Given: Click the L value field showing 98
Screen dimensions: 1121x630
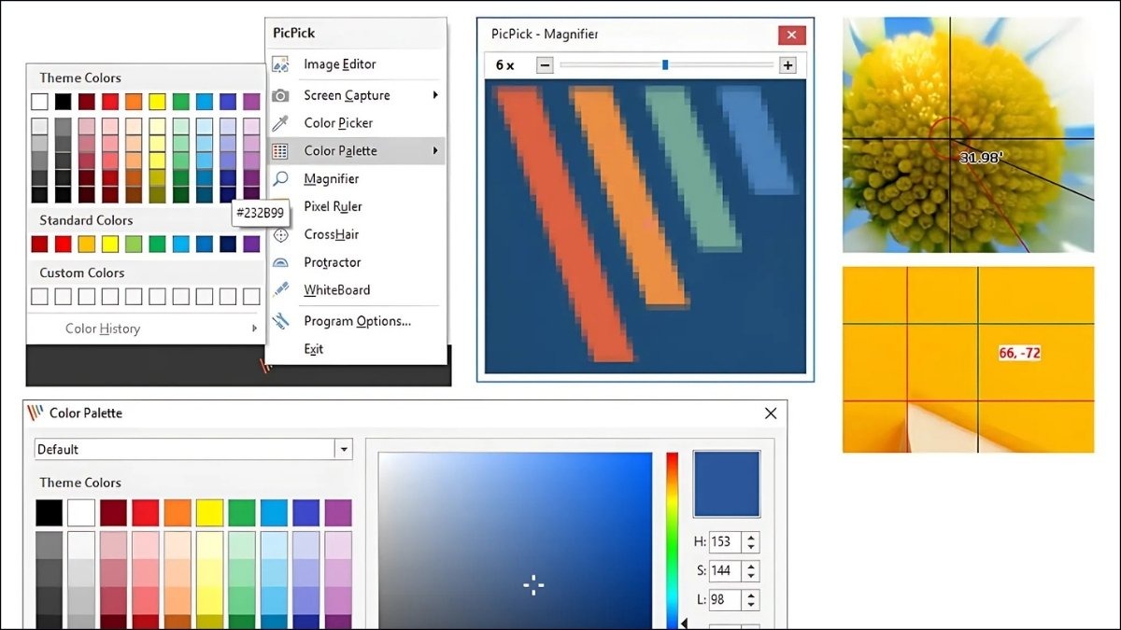Looking at the screenshot, I should 726,600.
